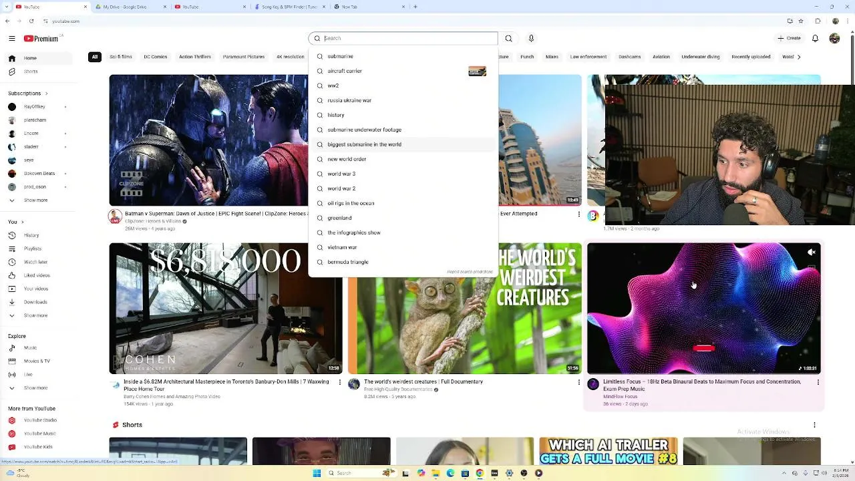Switch to My Drive Google Drive tab
Viewport: 855px width, 481px height.
130,7
